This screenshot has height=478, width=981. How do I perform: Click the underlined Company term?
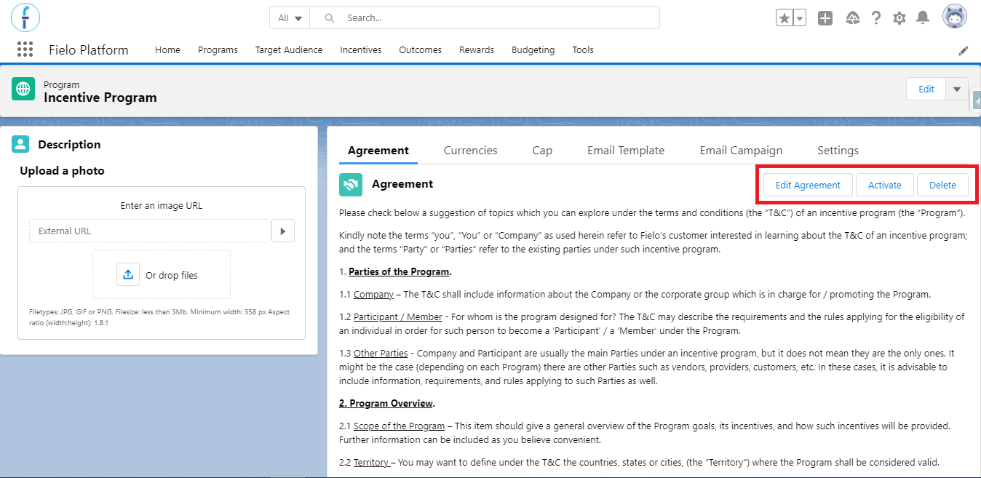[373, 295]
